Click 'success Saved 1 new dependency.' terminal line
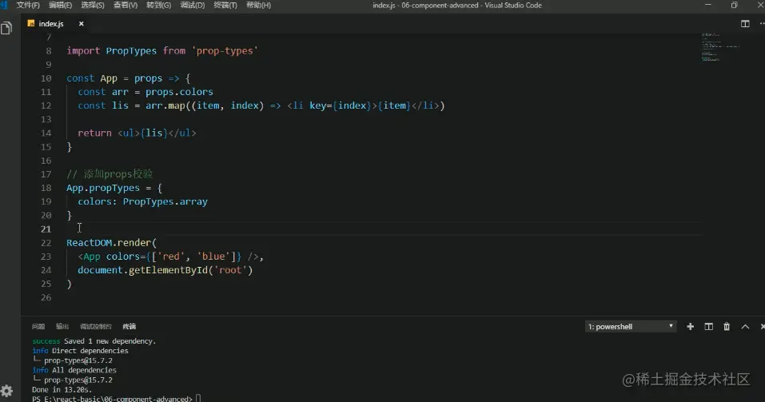 click(94, 341)
